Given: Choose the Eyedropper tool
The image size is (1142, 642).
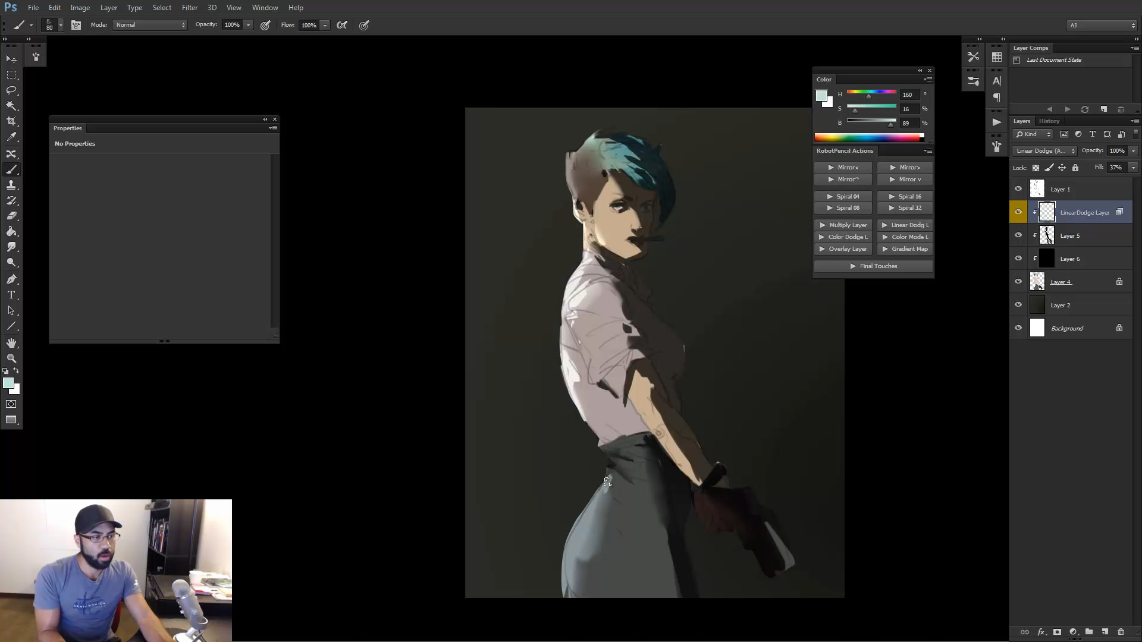Looking at the screenshot, I should (x=11, y=137).
